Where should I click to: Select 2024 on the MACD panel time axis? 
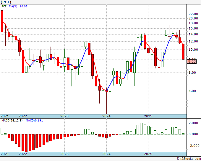point(106,154)
